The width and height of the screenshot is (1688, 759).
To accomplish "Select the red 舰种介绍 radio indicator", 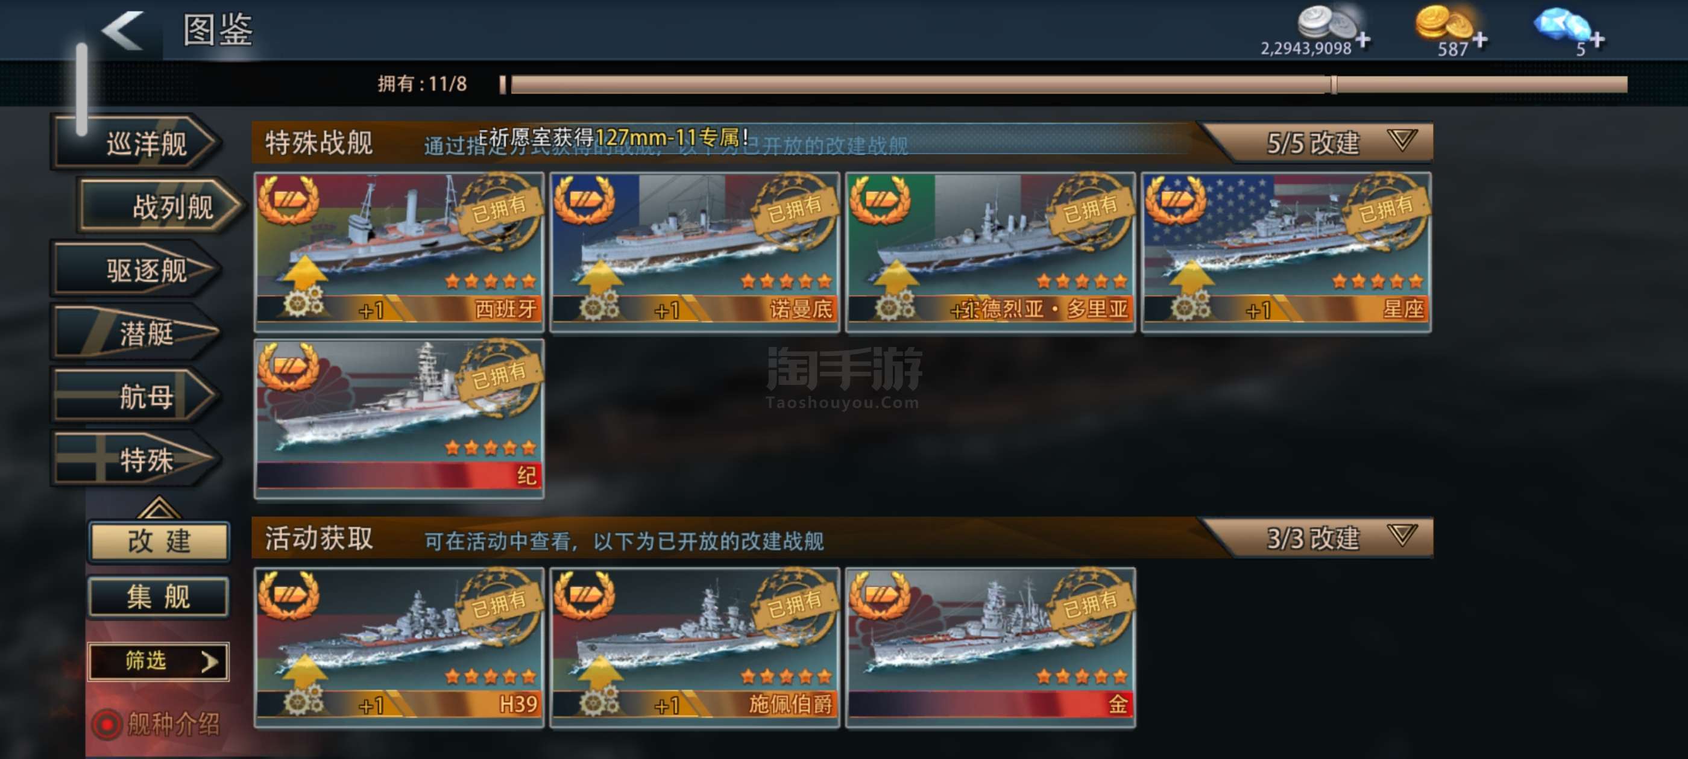I will [107, 723].
